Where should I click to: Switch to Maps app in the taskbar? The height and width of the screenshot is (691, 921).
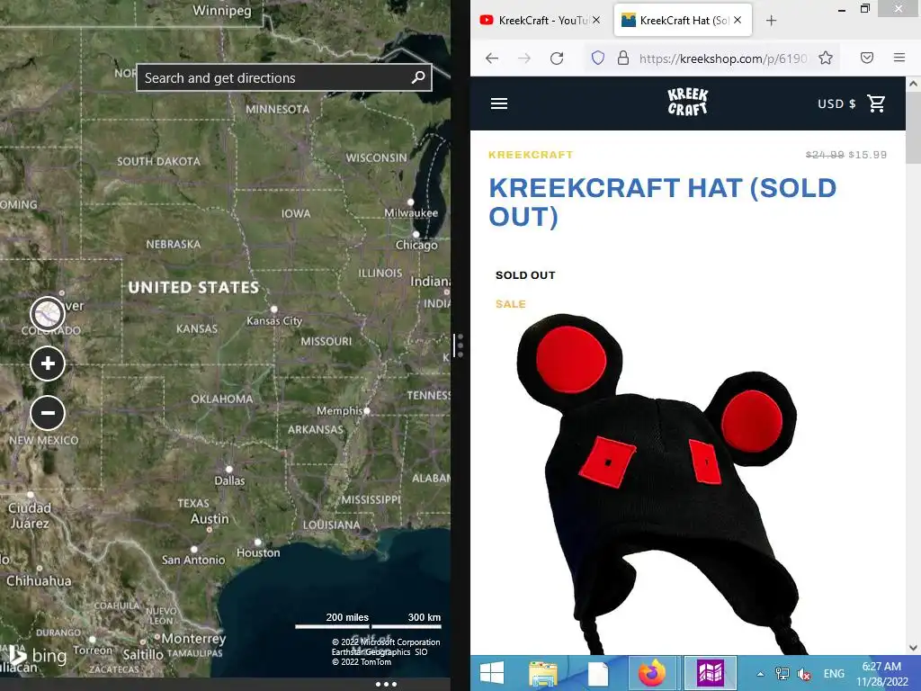pos(710,673)
